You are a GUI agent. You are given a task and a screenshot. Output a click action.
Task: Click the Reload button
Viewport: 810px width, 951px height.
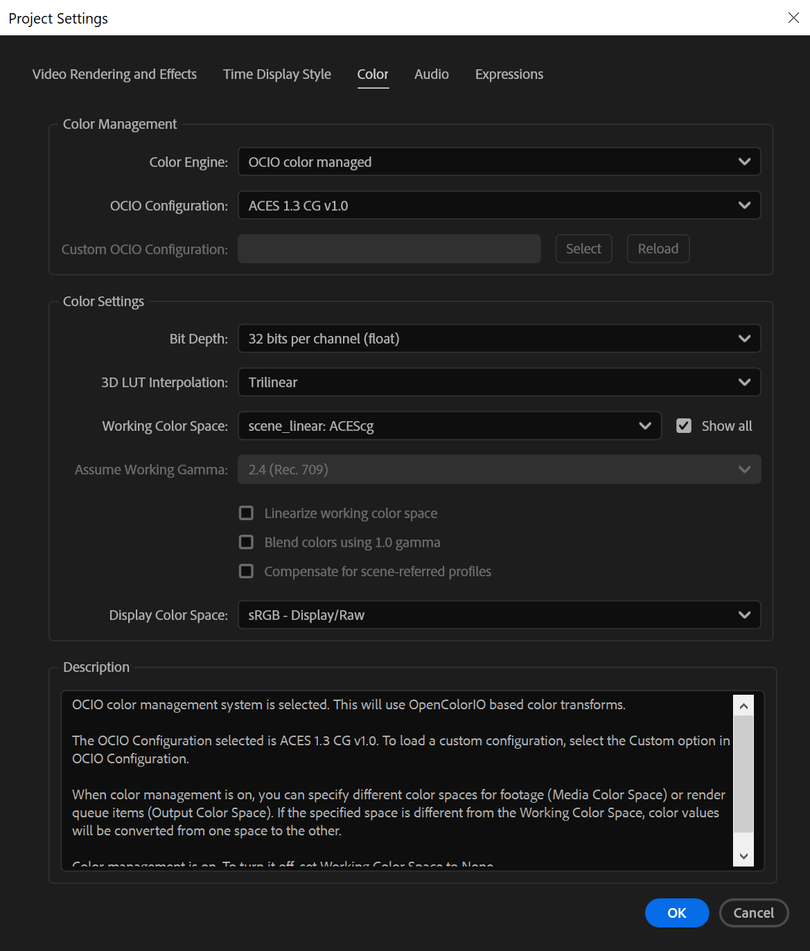click(x=657, y=248)
